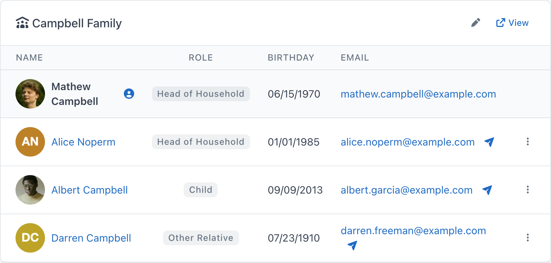
Task: Click the paper plane icon next to albert.garcia email
Action: coord(487,190)
